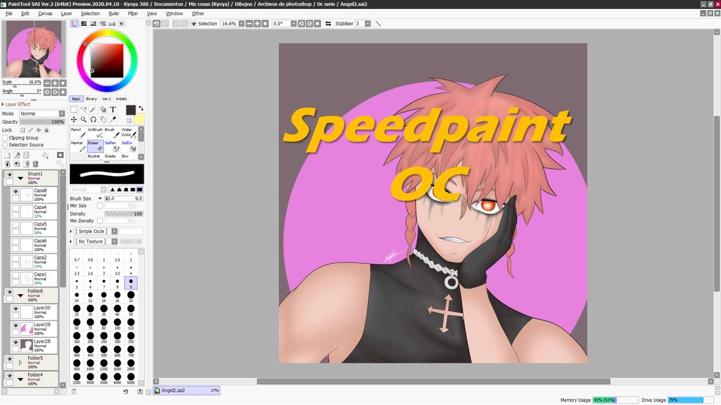
Task: Hide the Grupo1 layer group
Action: click(10, 175)
